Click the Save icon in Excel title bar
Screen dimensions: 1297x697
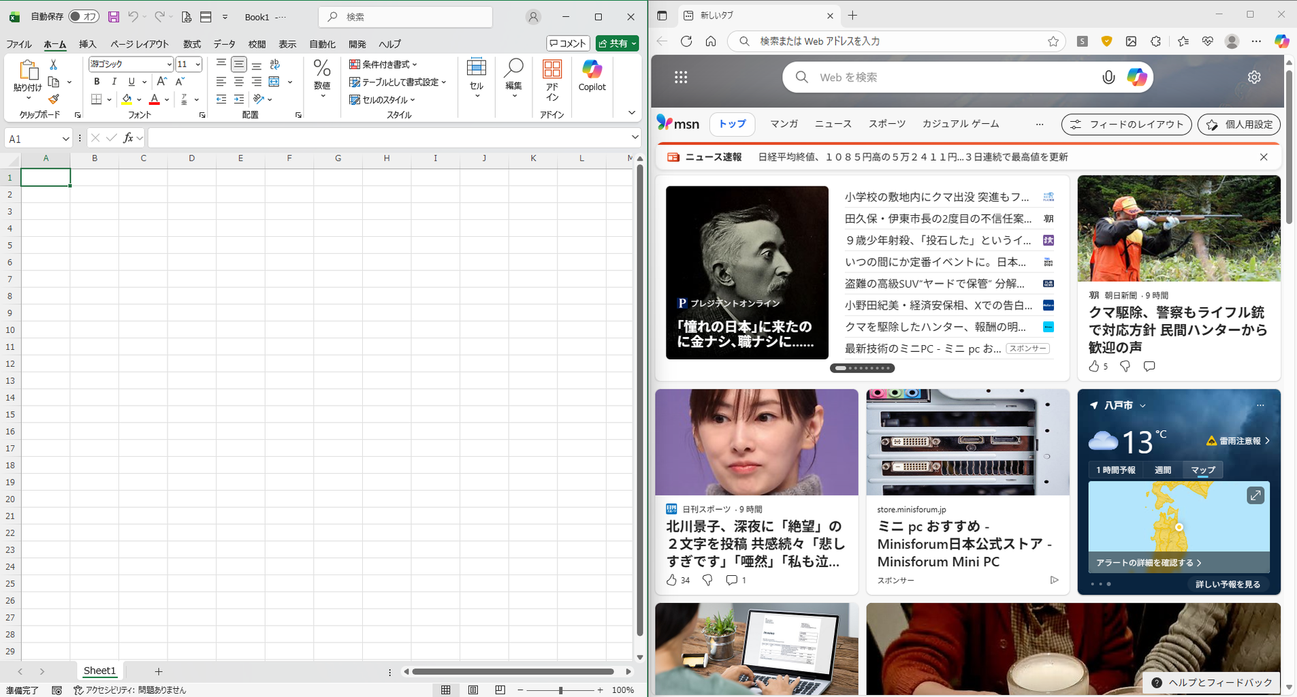point(114,17)
